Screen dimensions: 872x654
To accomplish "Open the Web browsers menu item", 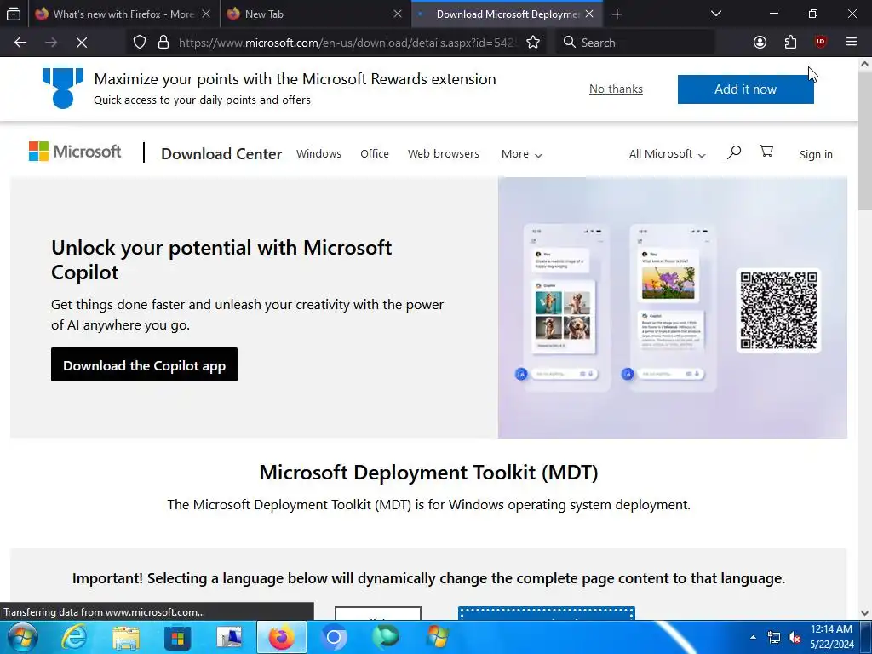I will (443, 153).
